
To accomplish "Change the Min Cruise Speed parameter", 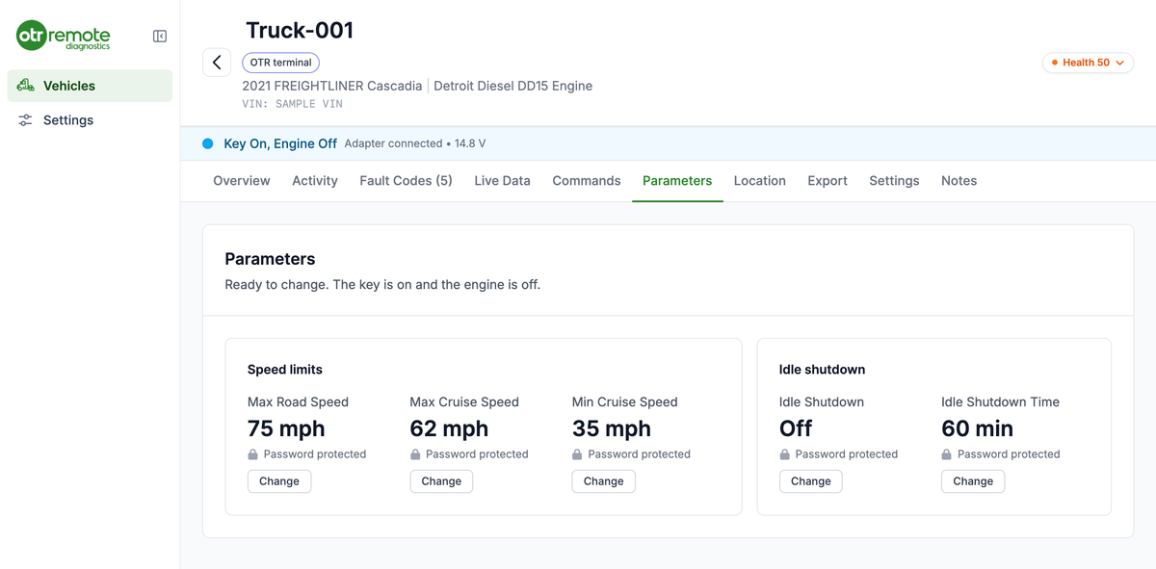I will coord(603,481).
